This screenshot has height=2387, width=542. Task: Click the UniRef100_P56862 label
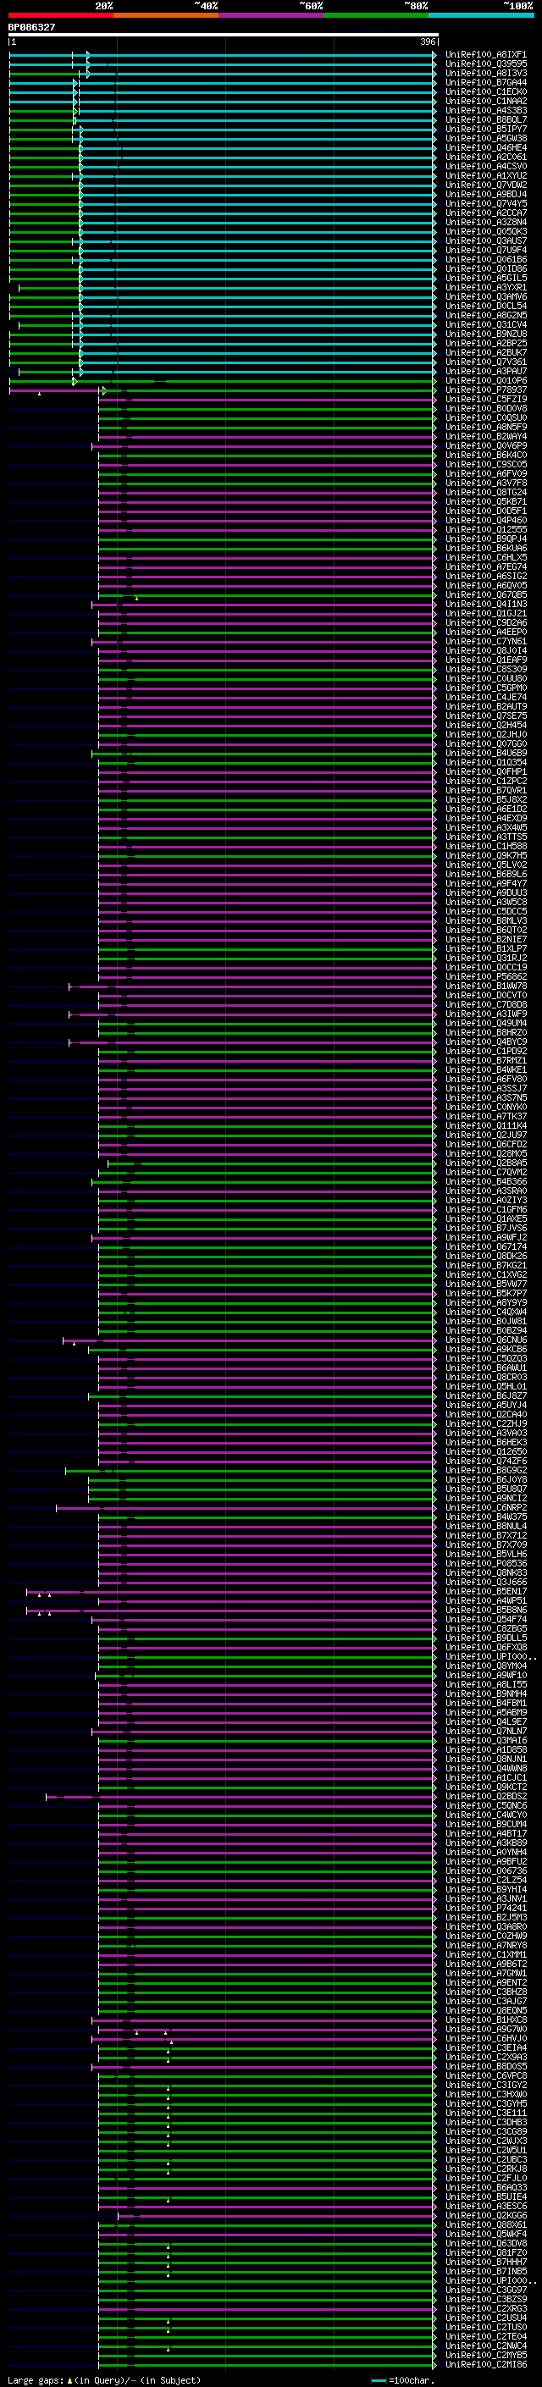(486, 976)
